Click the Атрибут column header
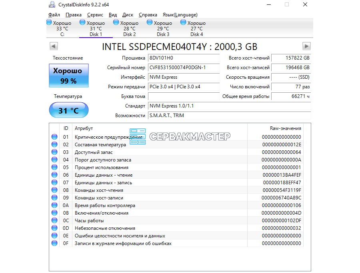 click(x=160, y=128)
